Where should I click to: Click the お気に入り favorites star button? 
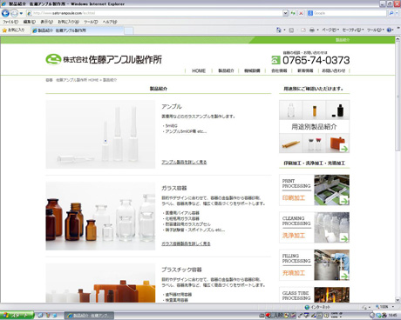point(14,30)
